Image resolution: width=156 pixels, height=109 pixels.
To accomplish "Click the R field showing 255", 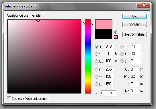I will click(109, 70).
